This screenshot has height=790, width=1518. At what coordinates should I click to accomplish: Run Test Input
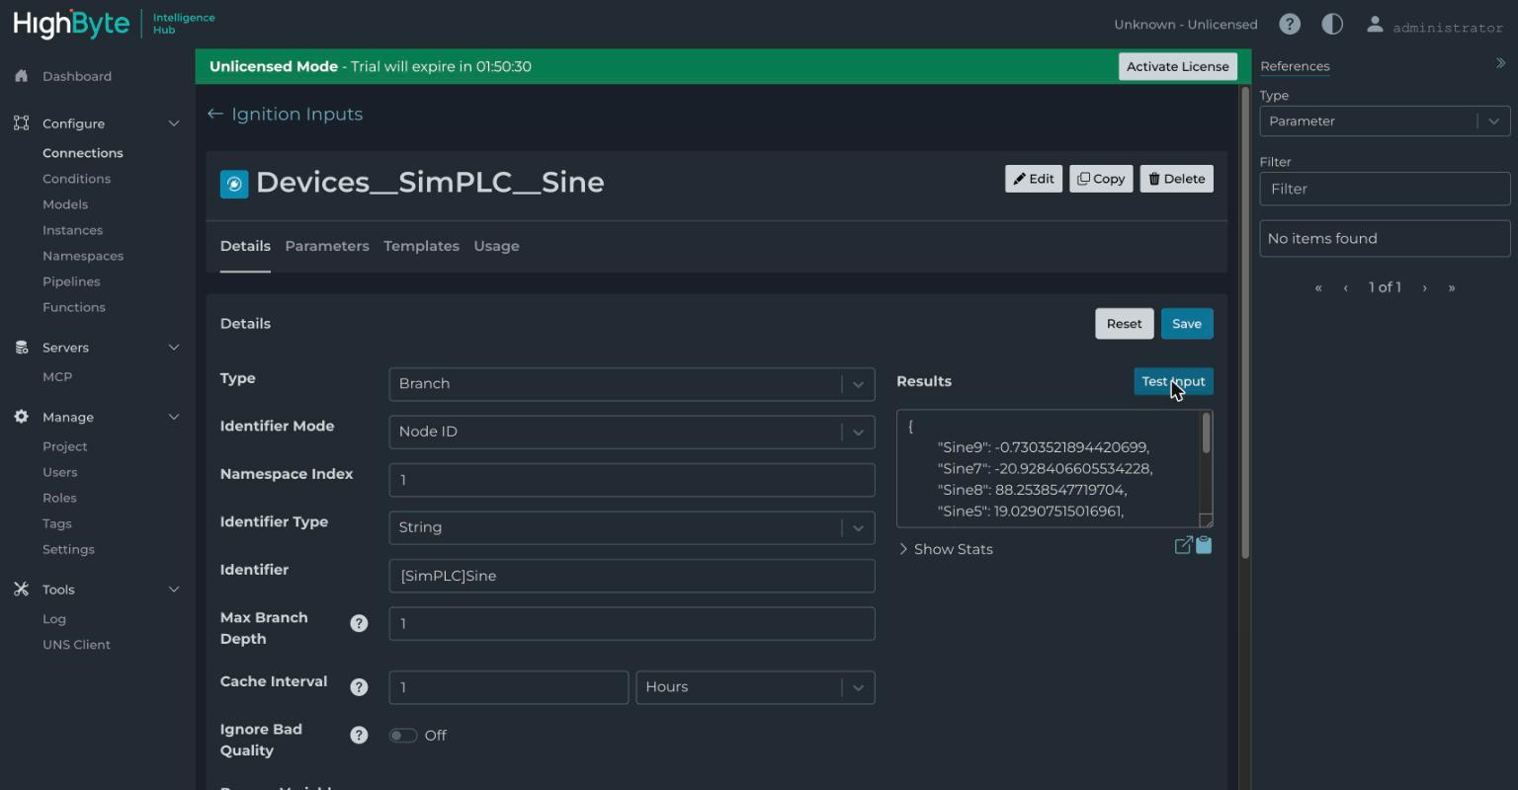click(x=1173, y=381)
